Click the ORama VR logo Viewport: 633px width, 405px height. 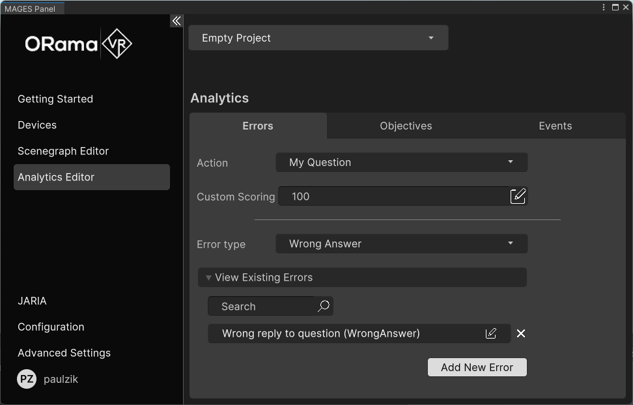(78, 44)
